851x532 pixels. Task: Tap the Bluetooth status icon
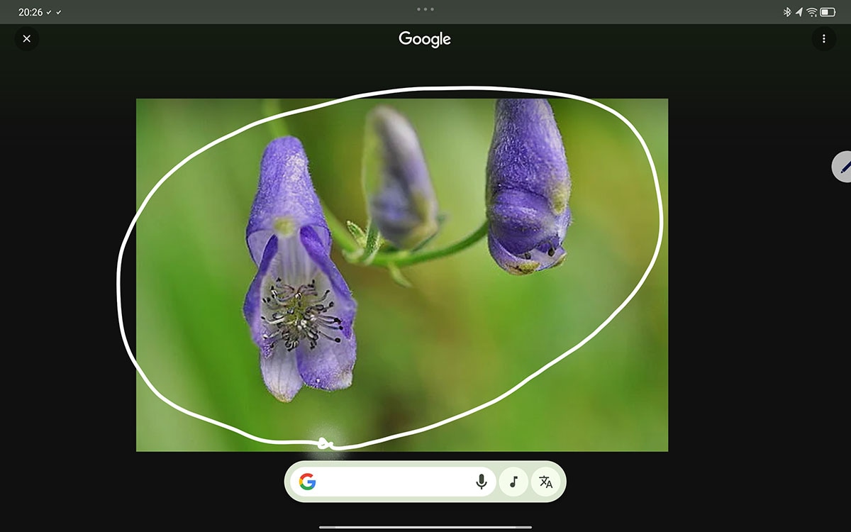(786, 12)
